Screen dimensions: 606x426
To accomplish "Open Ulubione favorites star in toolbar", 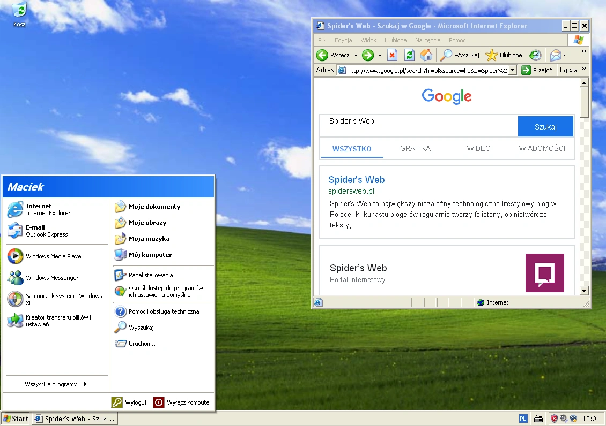I will pos(492,55).
